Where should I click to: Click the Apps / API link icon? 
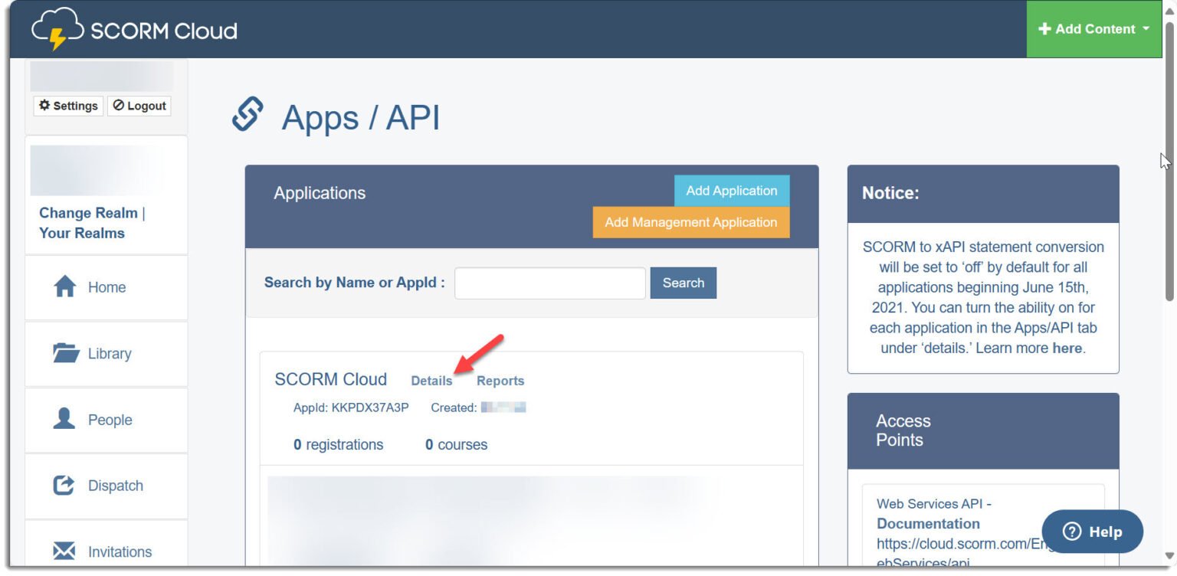248,116
